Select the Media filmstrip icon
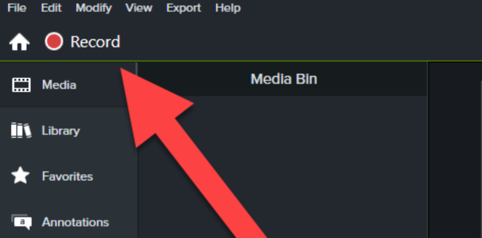 (21, 85)
